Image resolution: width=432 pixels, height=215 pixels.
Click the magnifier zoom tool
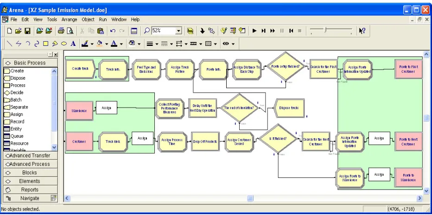[147, 31]
